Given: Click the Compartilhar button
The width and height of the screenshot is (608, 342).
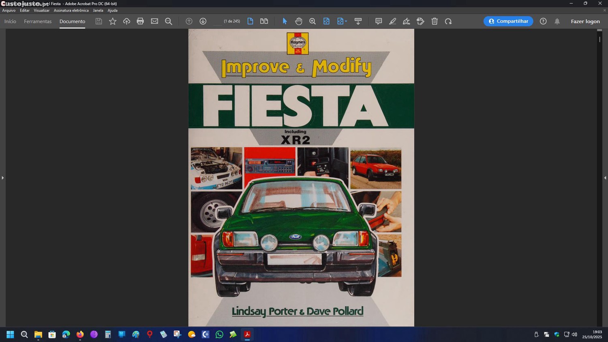Looking at the screenshot, I should (508, 21).
